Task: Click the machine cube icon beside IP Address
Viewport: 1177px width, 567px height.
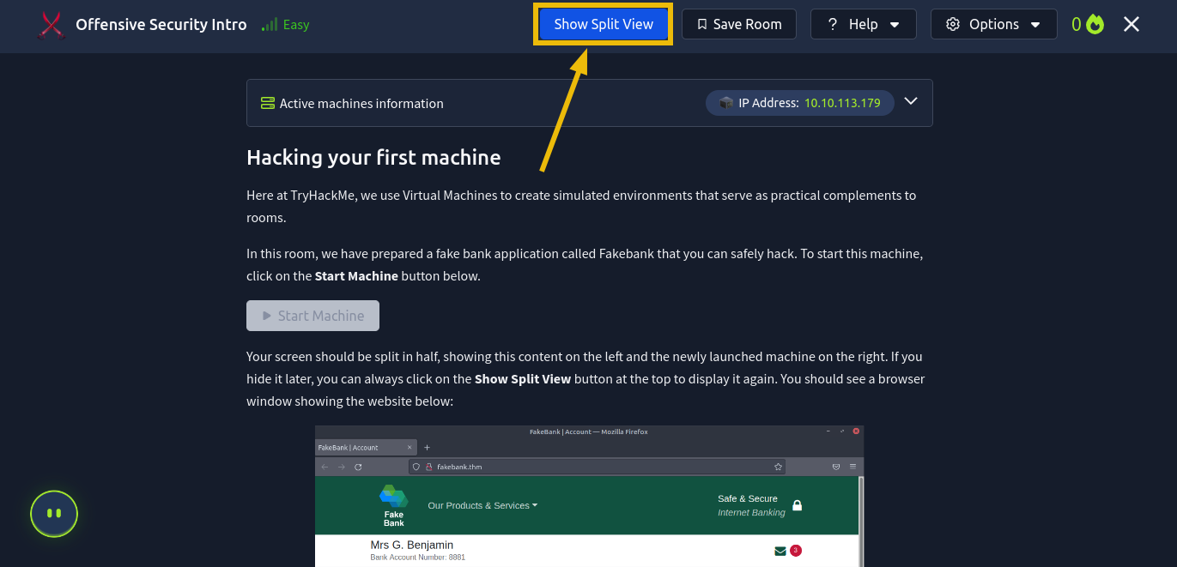Action: pos(726,103)
